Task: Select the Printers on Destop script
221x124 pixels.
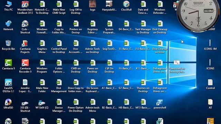Action: click(x=76, y=24)
